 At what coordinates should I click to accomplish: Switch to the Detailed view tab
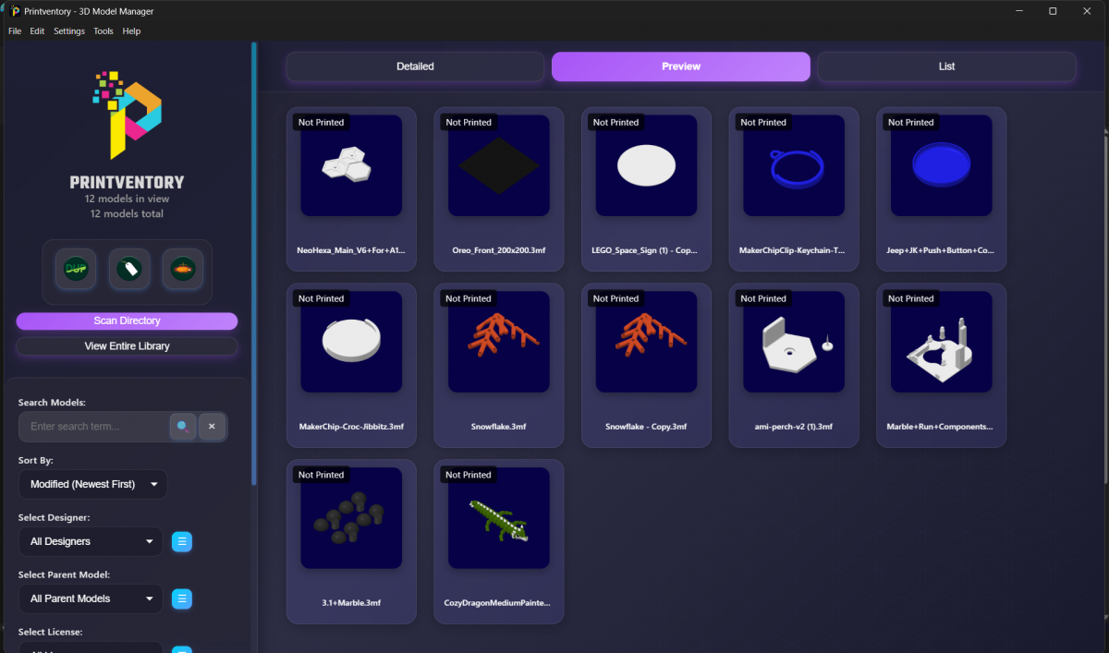pyautogui.click(x=415, y=67)
